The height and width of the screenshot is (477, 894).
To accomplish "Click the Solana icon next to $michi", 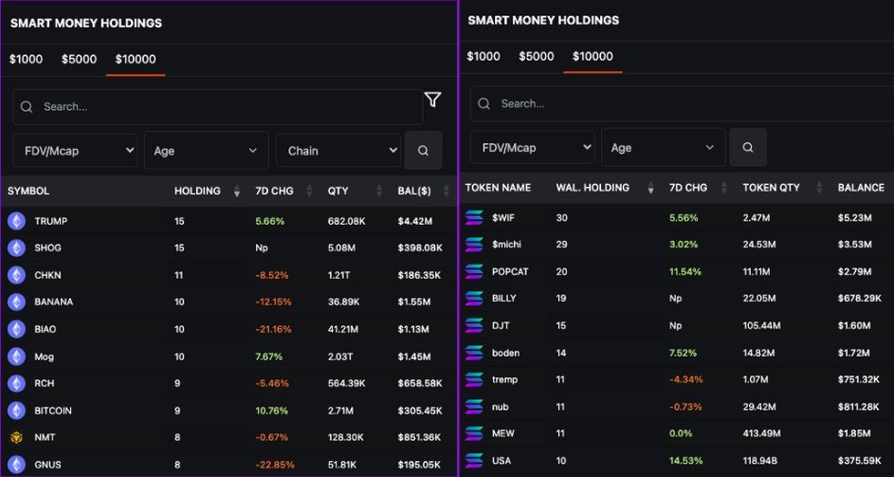I will [x=474, y=245].
